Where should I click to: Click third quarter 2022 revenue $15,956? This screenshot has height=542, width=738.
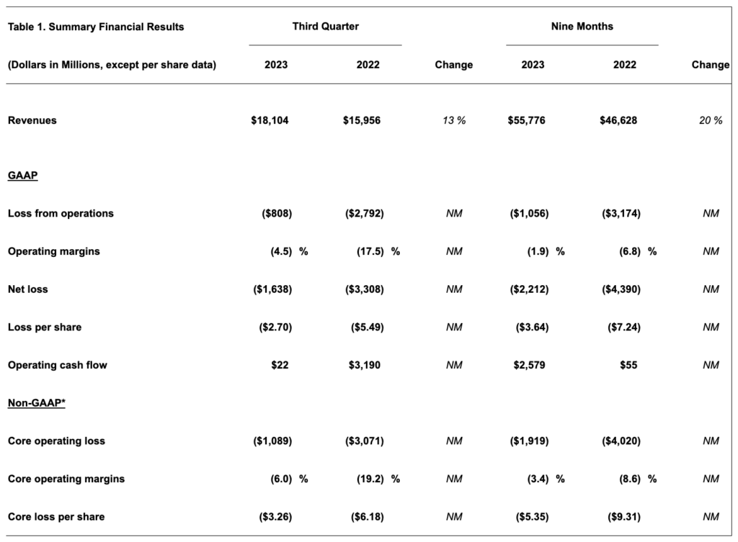362,120
